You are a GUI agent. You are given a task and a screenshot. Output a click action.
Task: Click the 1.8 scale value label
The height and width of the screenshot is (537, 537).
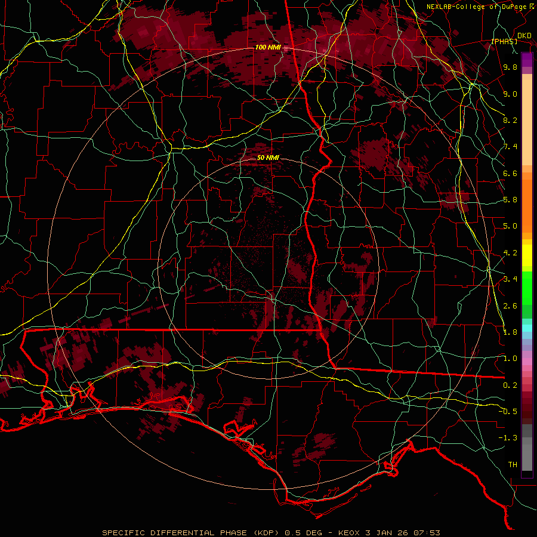[510, 332]
